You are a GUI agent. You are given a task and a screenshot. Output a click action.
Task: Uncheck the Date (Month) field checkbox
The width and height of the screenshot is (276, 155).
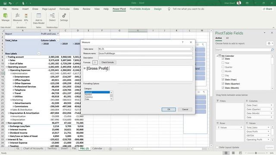tap(223, 88)
